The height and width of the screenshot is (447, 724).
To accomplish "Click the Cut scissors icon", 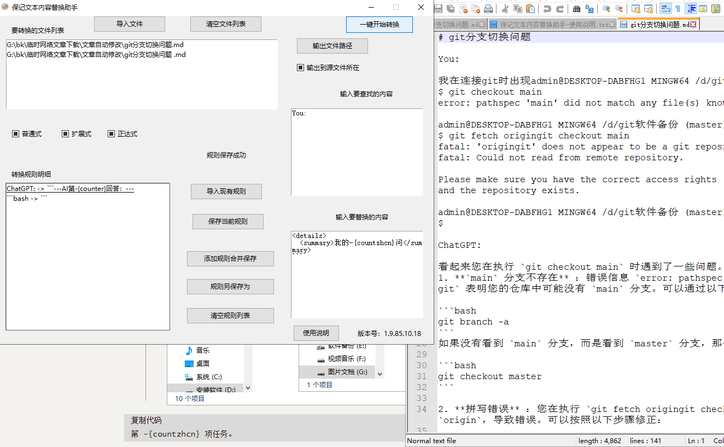I will tap(505, 9).
